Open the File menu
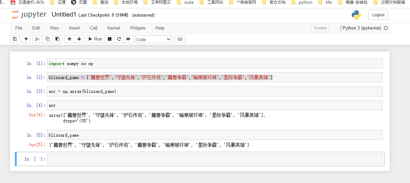Image resolution: width=410 pixels, height=183 pixels. [19, 28]
